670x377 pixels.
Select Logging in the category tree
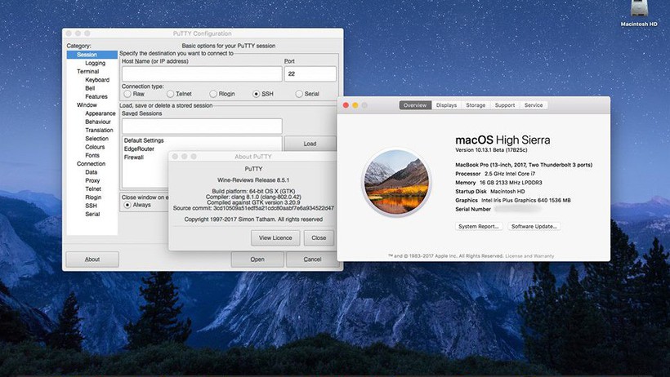(95, 63)
